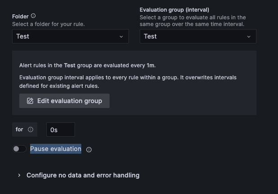This screenshot has width=278, height=194.
Task: Click the info icon beside Pause evaluation
Action: 89,150
